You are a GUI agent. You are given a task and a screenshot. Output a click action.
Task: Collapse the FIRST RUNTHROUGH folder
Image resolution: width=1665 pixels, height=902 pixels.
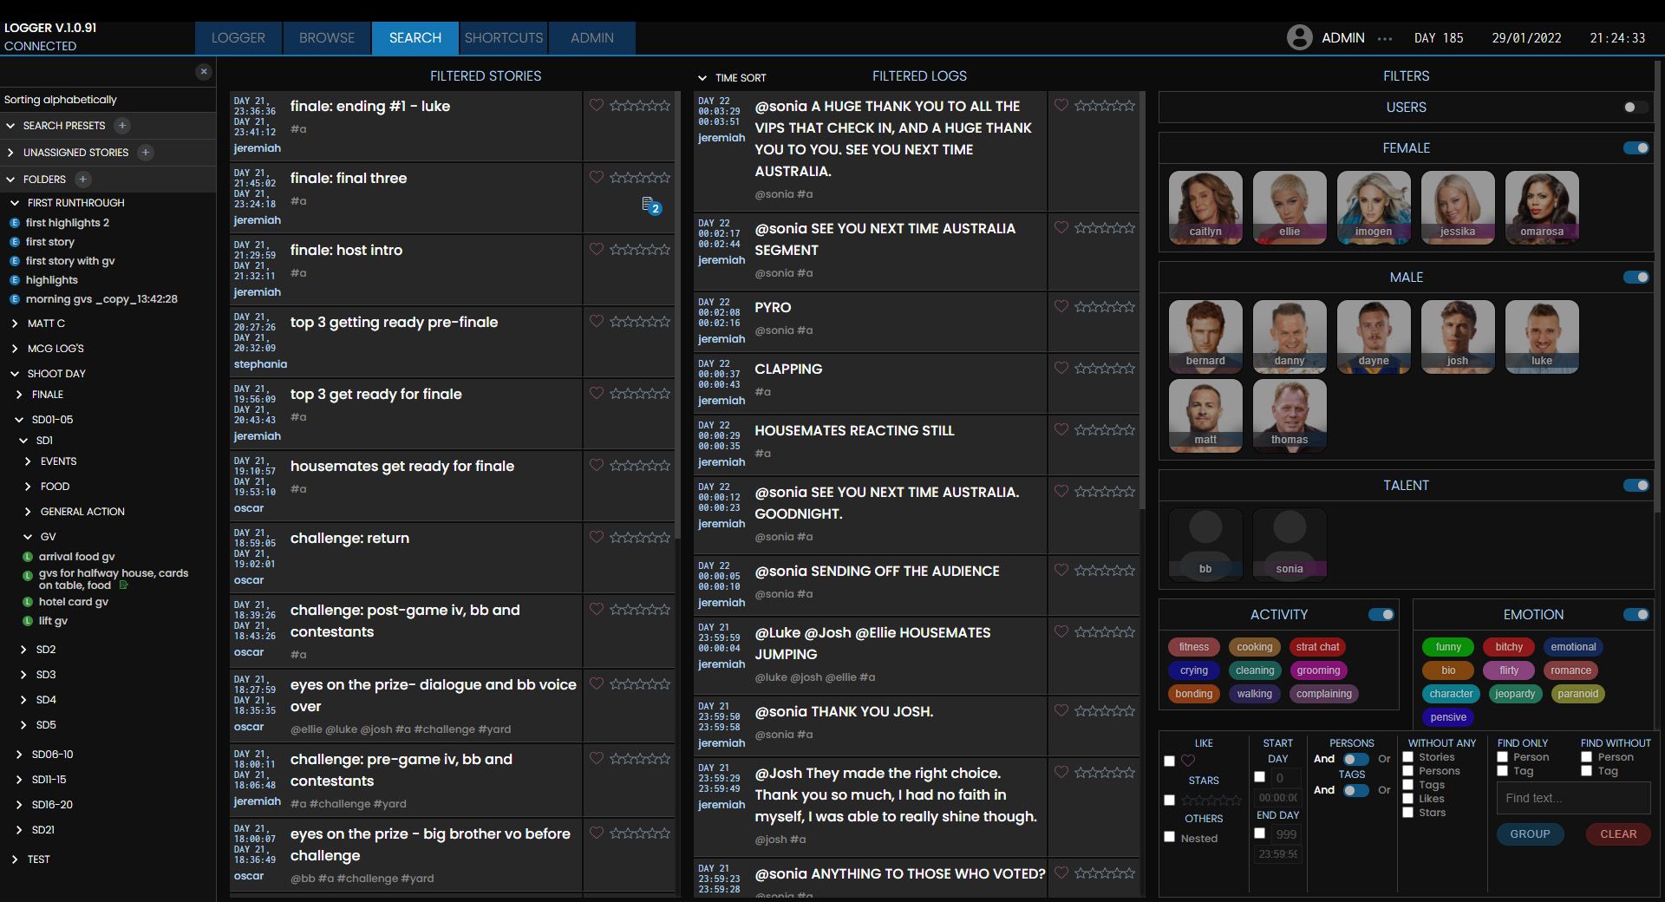14,203
